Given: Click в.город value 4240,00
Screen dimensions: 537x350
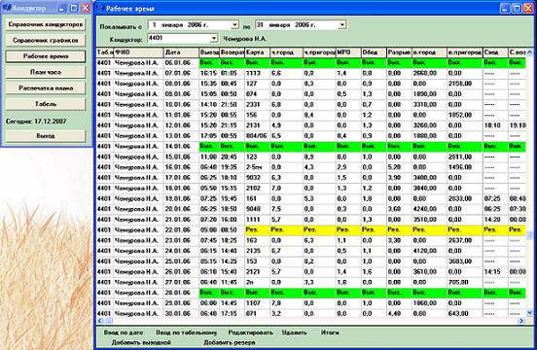Looking at the screenshot, I should point(429,209).
